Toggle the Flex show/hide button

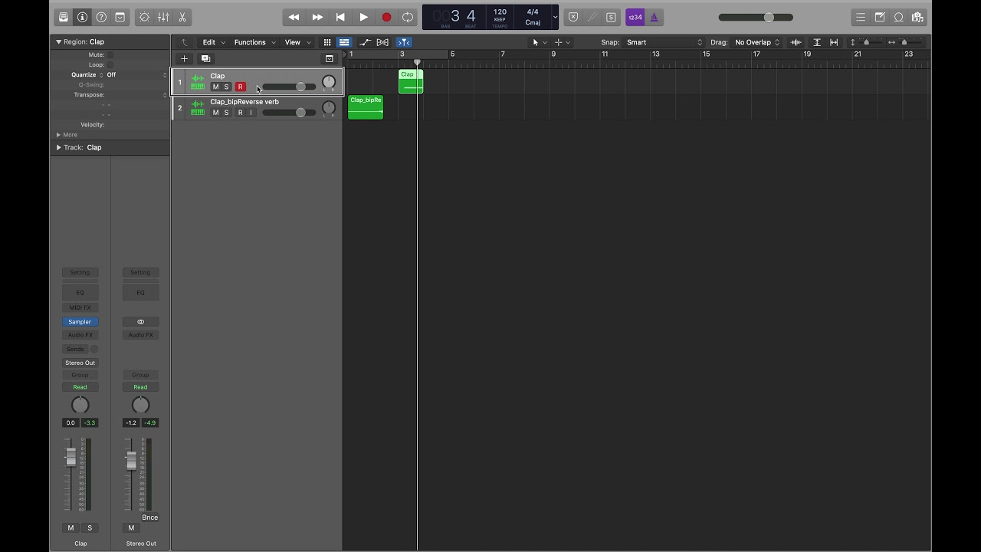(382, 42)
